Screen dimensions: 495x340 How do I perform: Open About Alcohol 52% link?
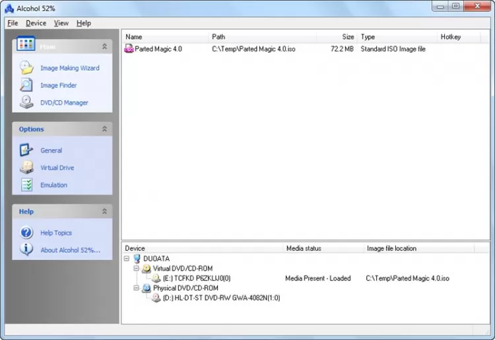pyautogui.click(x=71, y=250)
